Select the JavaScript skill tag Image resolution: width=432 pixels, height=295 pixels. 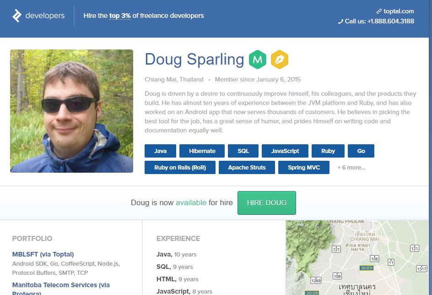[x=285, y=151]
